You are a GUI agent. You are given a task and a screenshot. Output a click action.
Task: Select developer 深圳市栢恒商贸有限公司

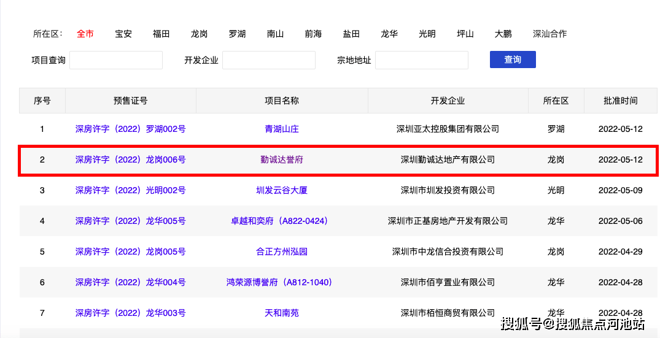[x=448, y=313]
